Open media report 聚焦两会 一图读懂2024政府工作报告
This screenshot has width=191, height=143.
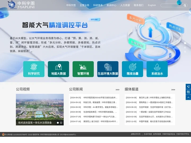156,102
